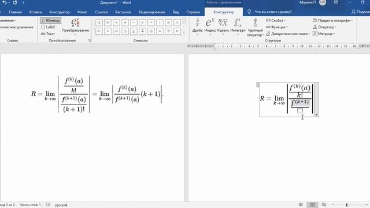
Task: Click the spelling check icon in status bar
Action: pyautogui.click(x=48, y=205)
